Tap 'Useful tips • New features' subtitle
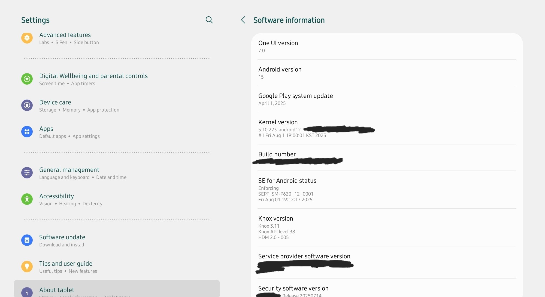This screenshot has height=297, width=545. [x=68, y=271]
